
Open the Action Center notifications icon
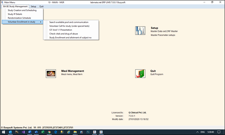219,132
